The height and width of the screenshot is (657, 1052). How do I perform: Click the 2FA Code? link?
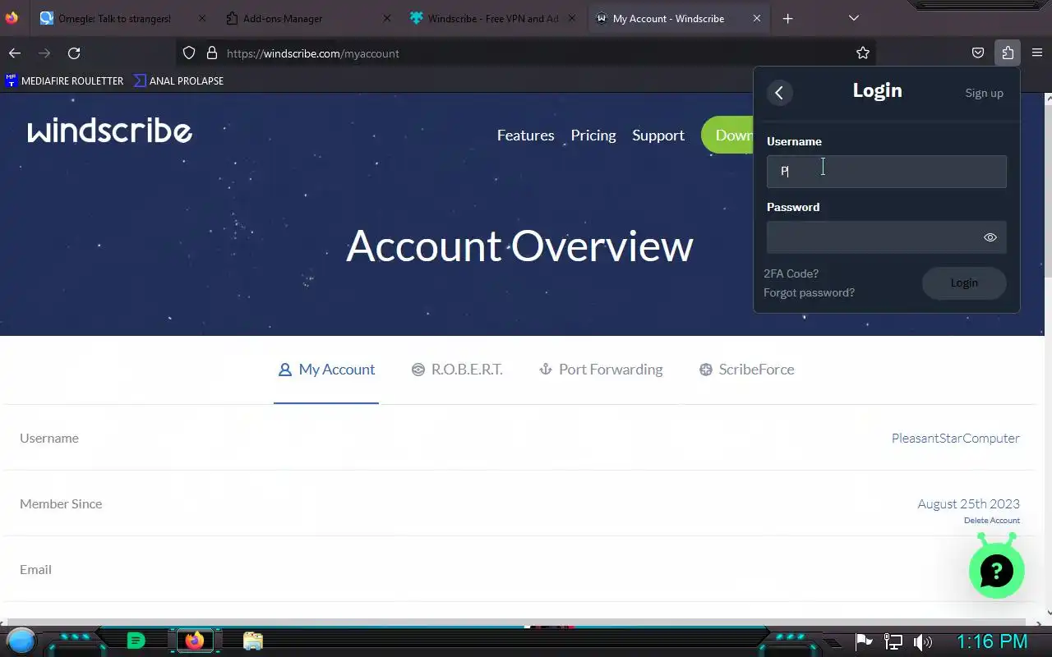[791, 273]
